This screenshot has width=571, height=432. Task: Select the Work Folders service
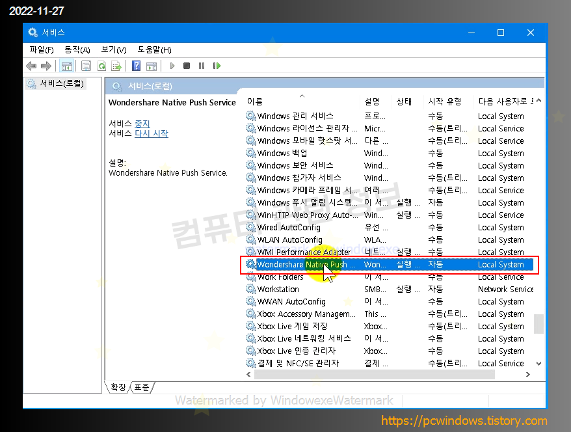390,277
